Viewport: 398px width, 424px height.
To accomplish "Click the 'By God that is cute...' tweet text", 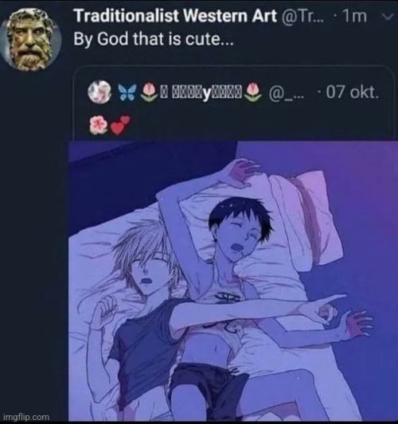I will 153,40.
